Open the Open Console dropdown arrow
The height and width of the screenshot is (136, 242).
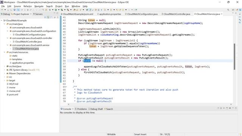pyautogui.click(x=230, y=108)
